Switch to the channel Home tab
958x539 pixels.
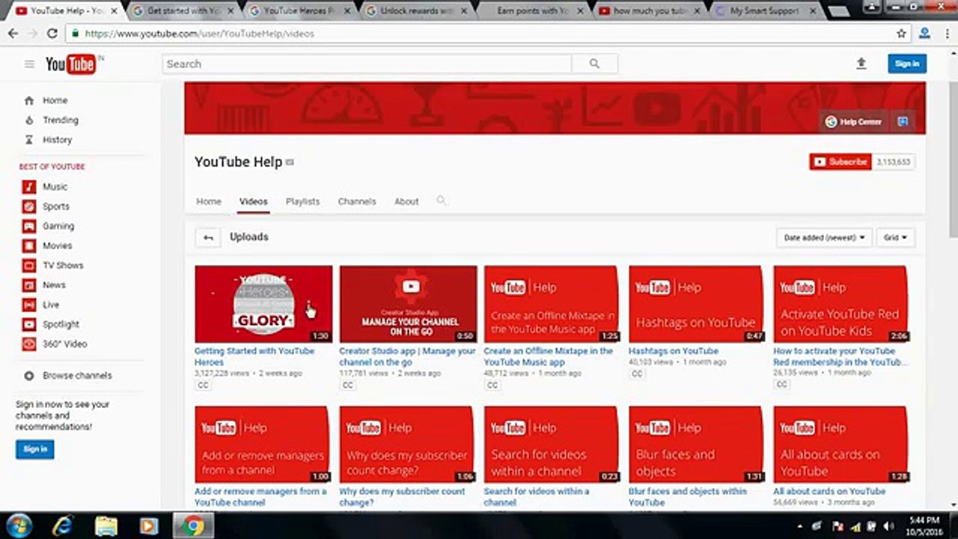(x=209, y=201)
